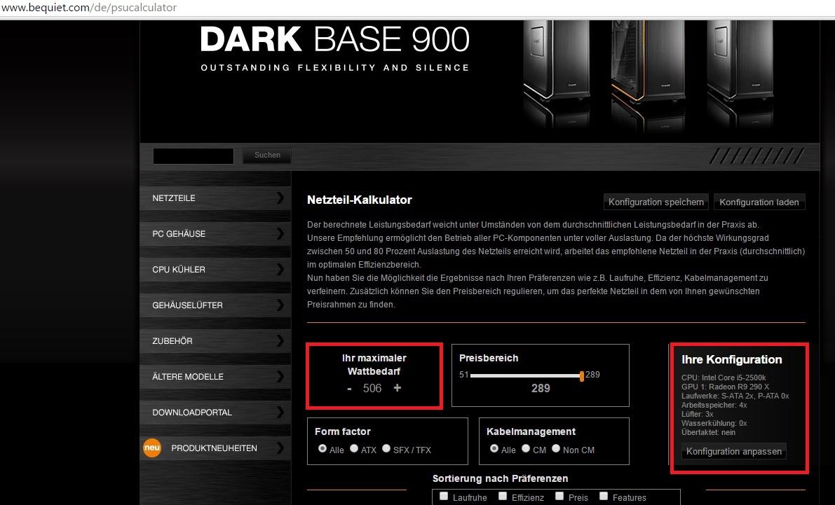This screenshot has height=505, width=835.
Task: Select the CM cable management radio
Action: (526, 448)
